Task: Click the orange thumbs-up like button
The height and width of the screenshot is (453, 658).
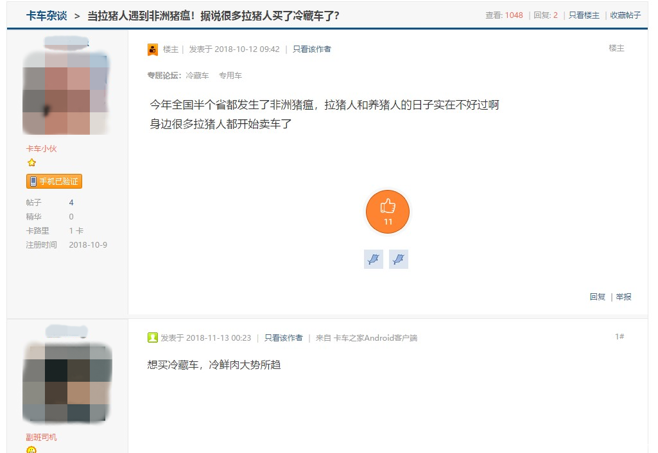Action: pos(387,211)
